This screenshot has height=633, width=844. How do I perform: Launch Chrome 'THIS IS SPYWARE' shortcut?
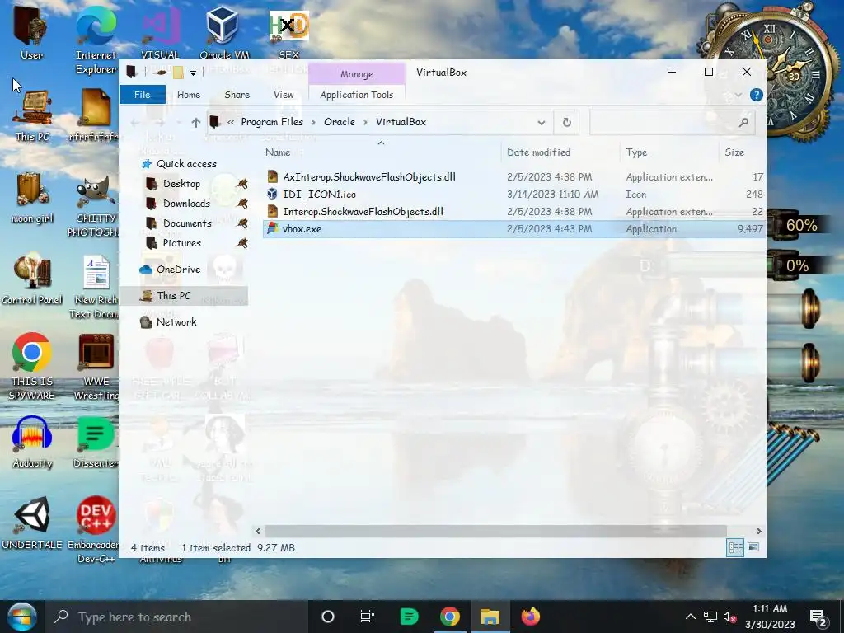(32, 366)
